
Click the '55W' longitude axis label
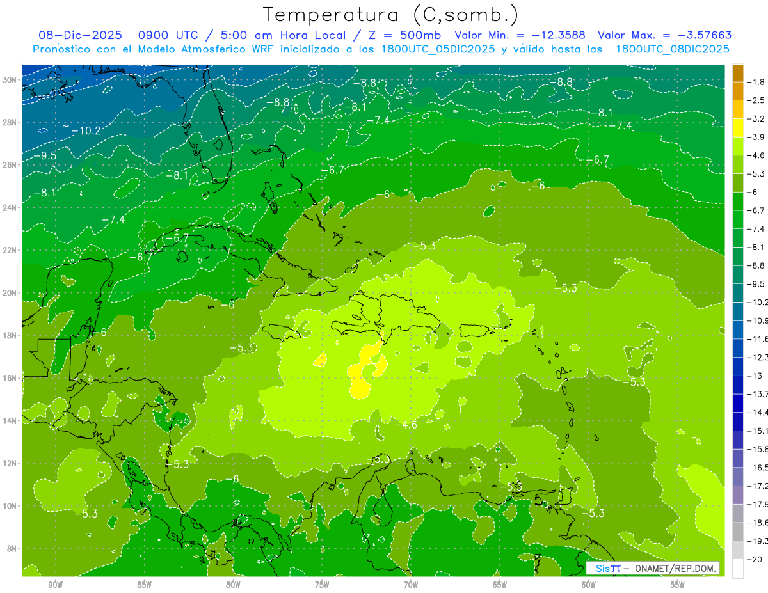click(678, 585)
